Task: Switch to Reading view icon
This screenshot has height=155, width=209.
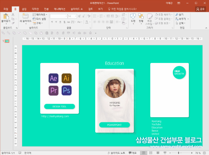Action: (x=158, y=153)
